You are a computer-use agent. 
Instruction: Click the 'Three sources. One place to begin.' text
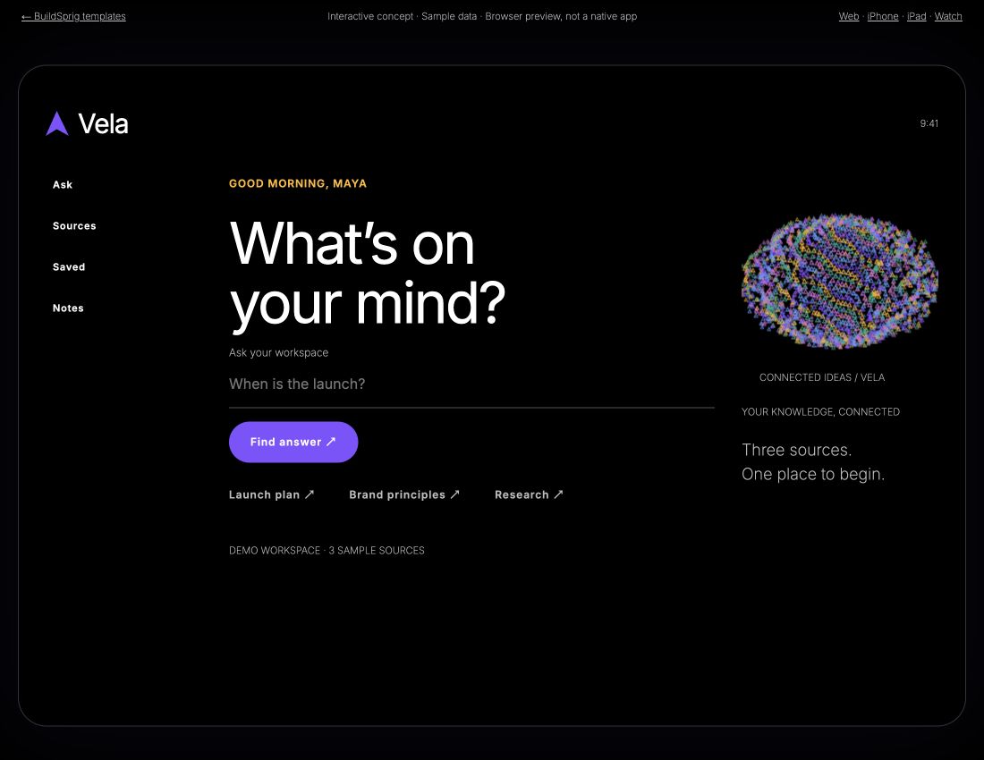813,462
